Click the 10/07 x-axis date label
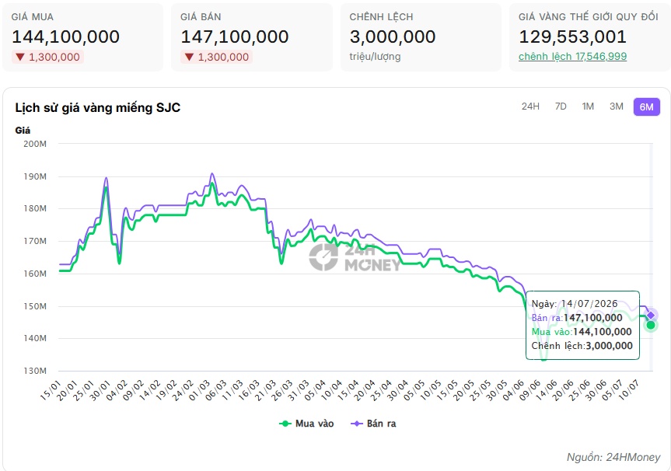This screenshot has height=471, width=671. 629,390
